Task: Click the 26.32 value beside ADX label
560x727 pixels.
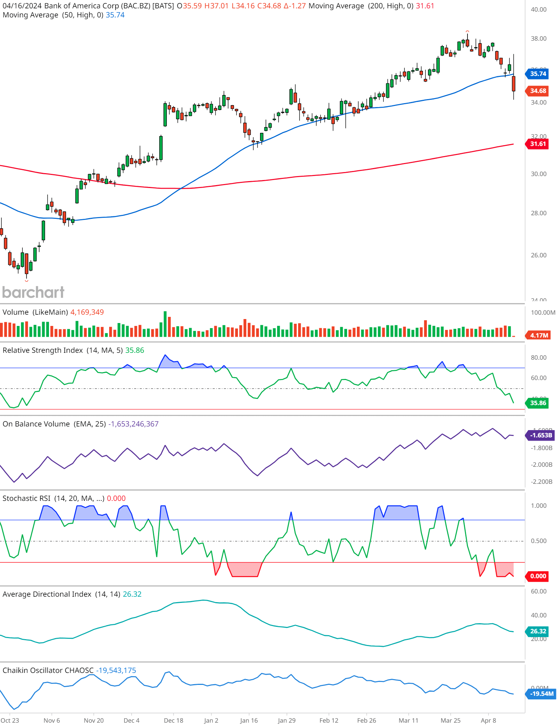Action: point(132,594)
